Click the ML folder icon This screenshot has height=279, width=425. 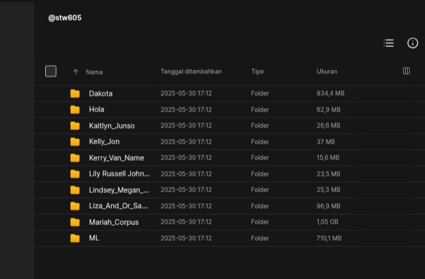(x=75, y=238)
